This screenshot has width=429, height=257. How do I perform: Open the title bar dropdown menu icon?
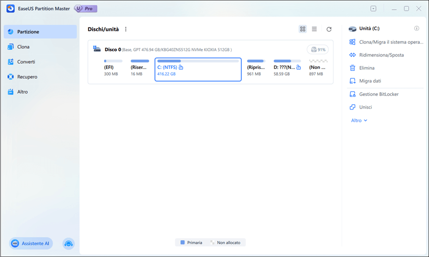(373, 9)
